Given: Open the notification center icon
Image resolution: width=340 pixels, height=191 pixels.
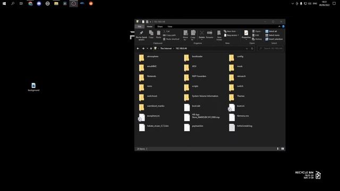Looking at the screenshot, I should click(x=334, y=4).
